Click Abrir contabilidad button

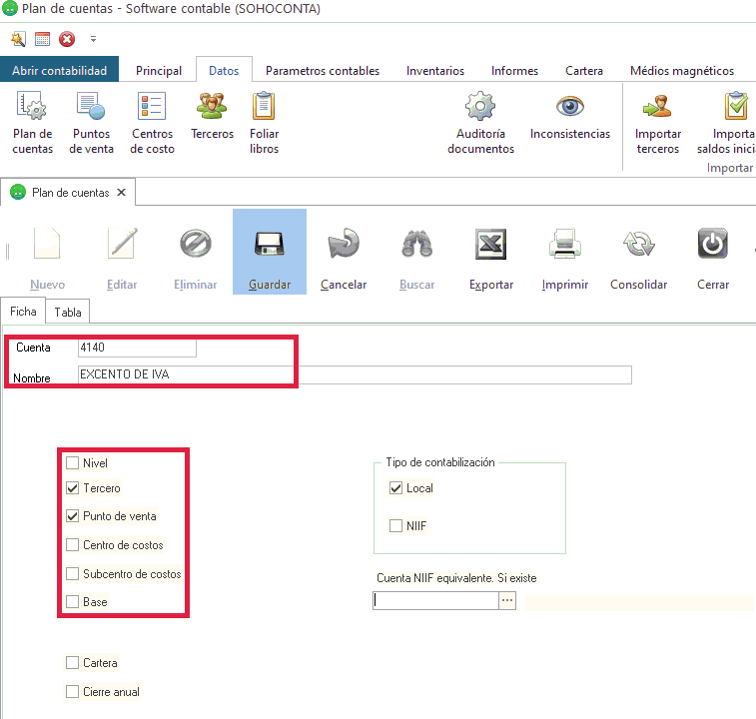(x=59, y=71)
